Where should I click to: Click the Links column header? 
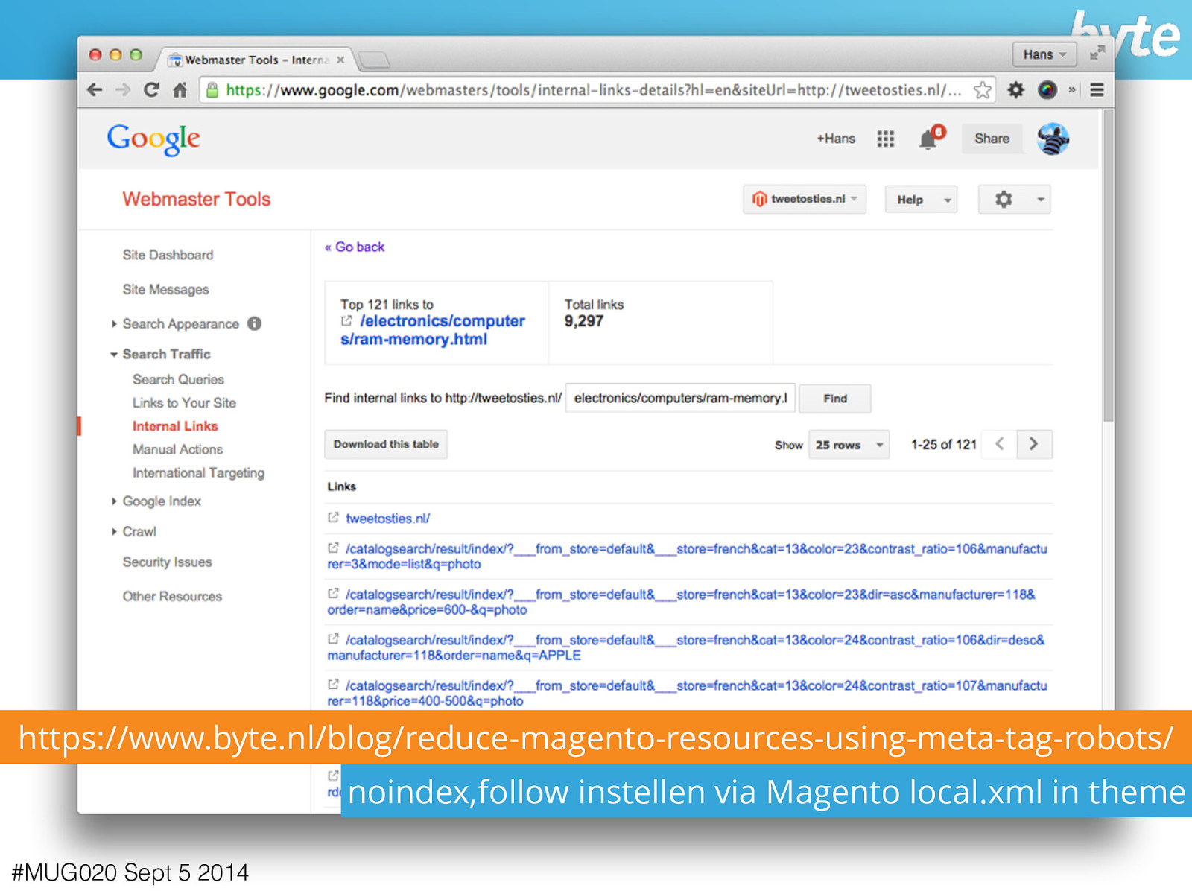coord(342,486)
